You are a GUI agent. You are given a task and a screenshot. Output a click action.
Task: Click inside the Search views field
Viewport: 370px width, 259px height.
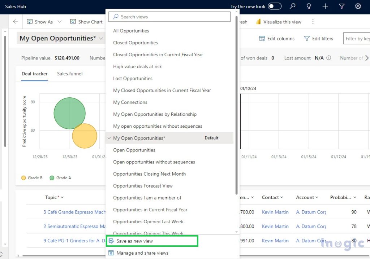coord(169,17)
